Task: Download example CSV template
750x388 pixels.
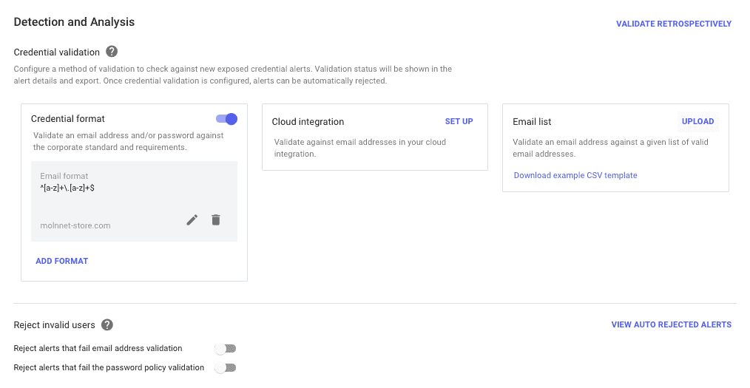Action: [x=575, y=175]
